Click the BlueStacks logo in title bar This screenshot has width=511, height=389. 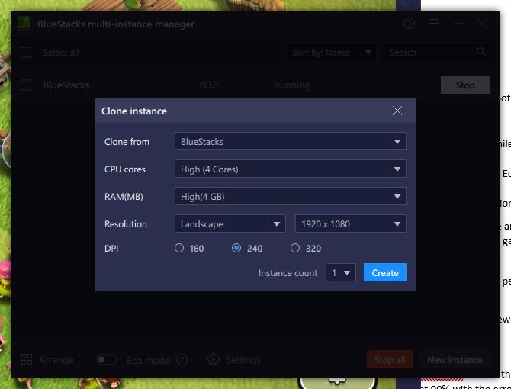[x=25, y=24]
